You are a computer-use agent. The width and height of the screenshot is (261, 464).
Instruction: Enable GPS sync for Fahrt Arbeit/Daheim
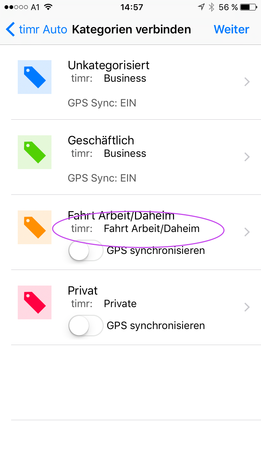86,250
